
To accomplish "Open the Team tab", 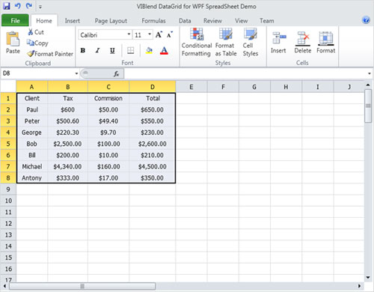I will (267, 21).
